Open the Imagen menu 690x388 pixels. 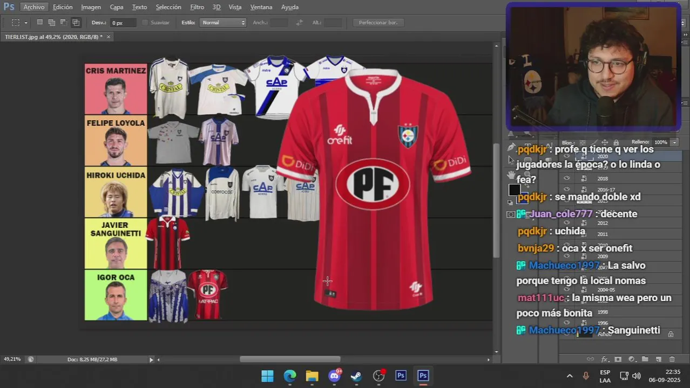[91, 7]
